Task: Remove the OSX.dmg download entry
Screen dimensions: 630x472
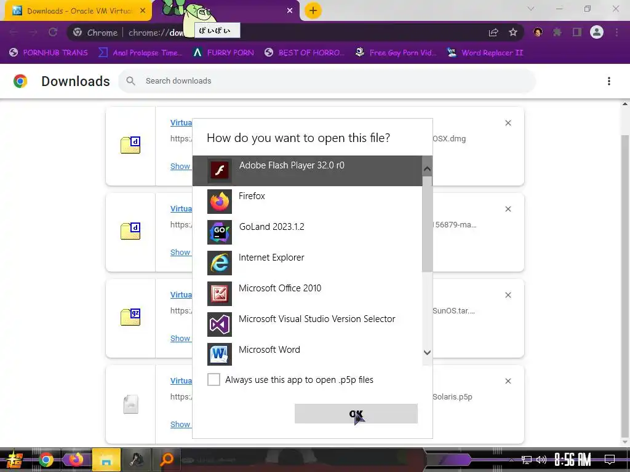Action: pyautogui.click(x=508, y=123)
